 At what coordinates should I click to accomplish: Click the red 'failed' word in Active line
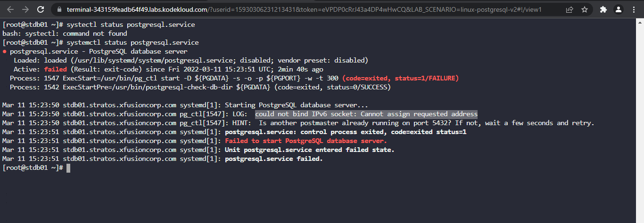click(59, 70)
